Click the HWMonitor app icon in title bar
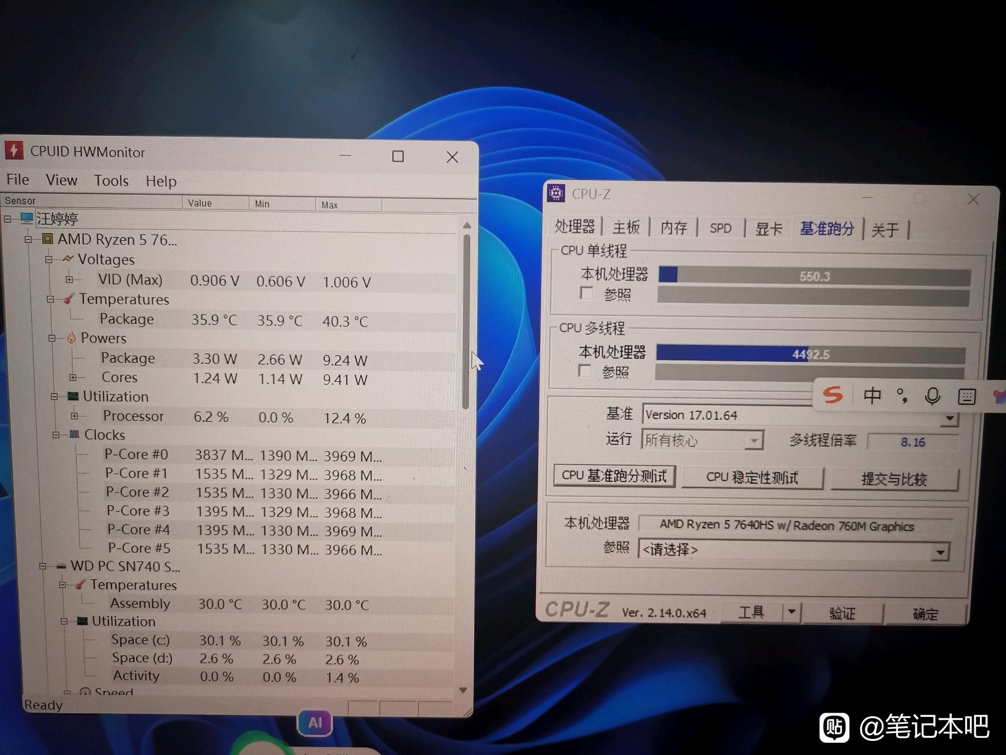This screenshot has height=755, width=1006. pos(14,150)
